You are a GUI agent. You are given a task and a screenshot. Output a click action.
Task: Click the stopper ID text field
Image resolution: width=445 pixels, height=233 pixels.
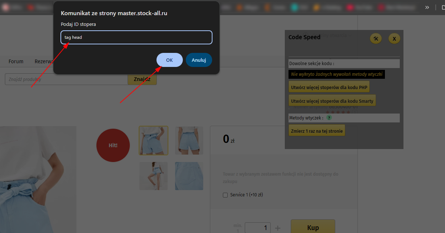coord(136,37)
